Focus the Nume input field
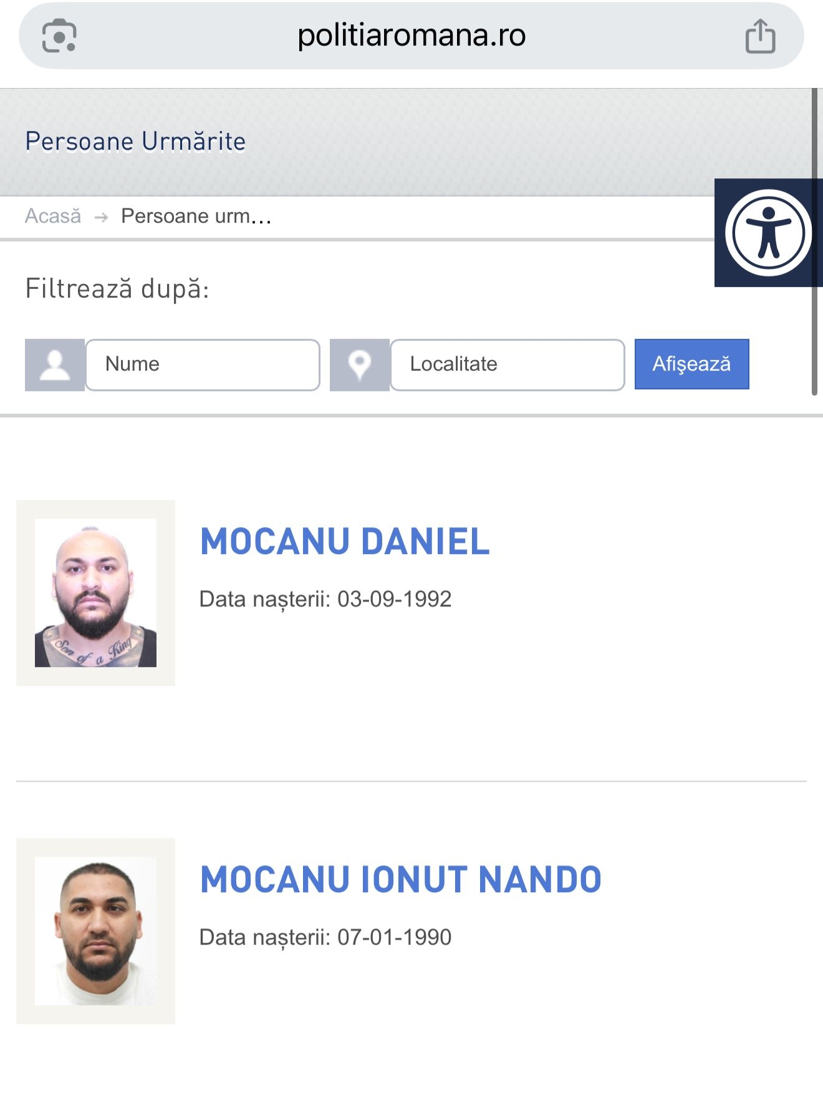 [203, 365]
